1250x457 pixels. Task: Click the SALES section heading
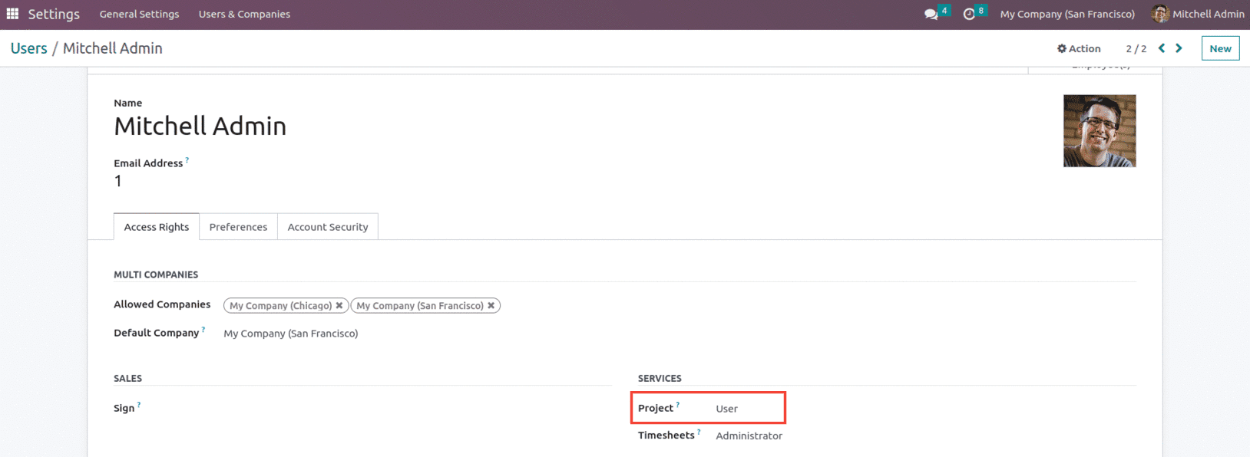(x=127, y=378)
